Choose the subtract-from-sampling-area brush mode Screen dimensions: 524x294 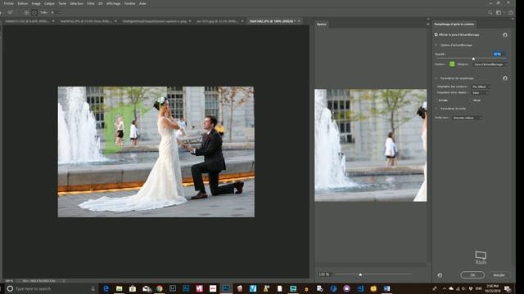point(34,12)
